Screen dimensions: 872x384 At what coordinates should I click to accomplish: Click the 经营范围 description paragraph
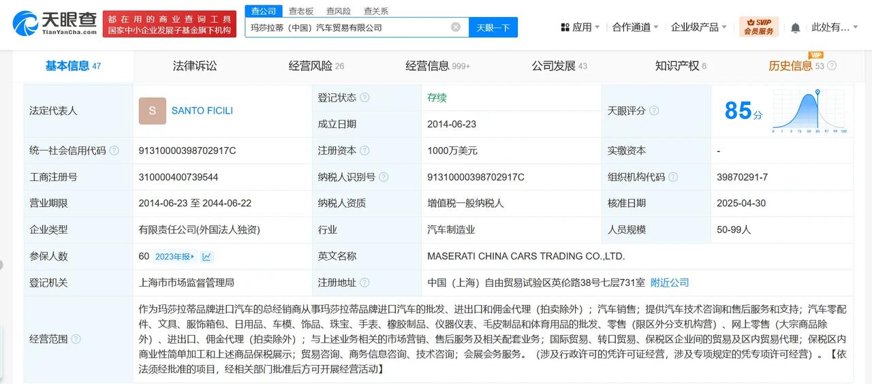pyautogui.click(x=493, y=339)
